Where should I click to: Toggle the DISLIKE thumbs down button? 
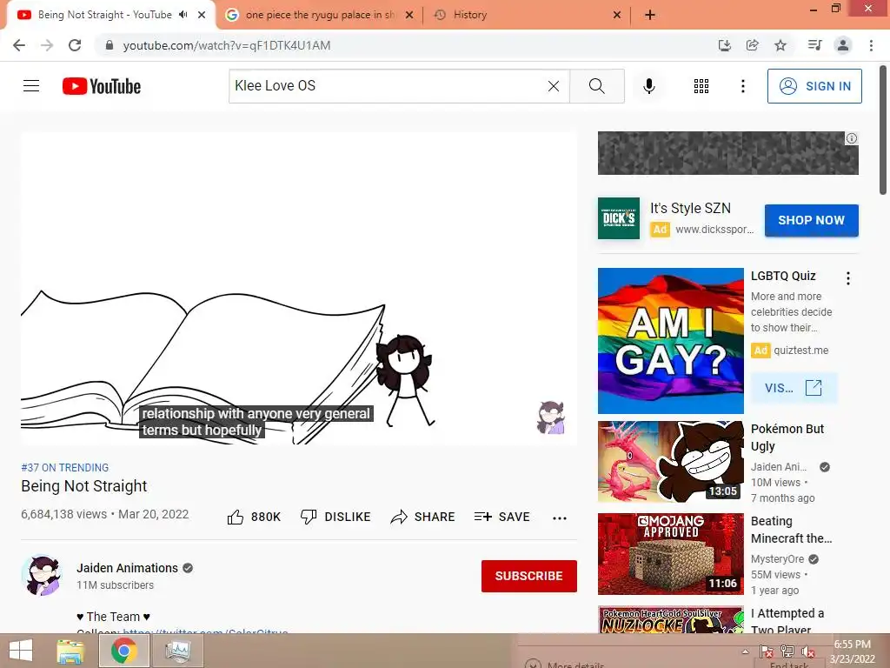click(x=335, y=517)
